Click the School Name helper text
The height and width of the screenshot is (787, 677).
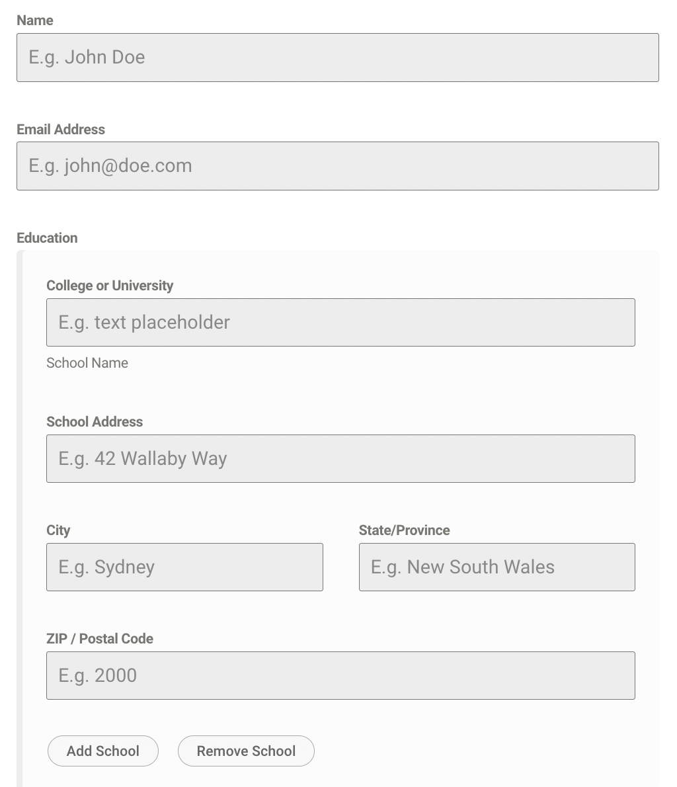87,362
